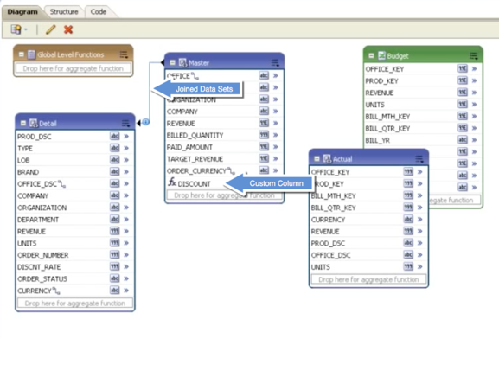
Task: Click the Actual aggregate function drop field
Action: pos(368,279)
